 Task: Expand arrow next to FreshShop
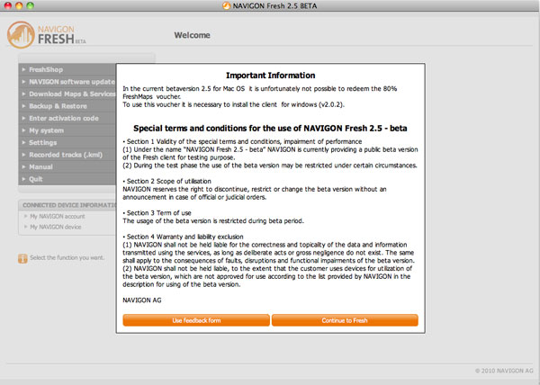coord(23,69)
